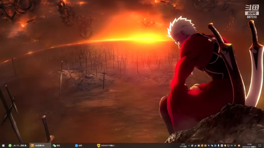Open the yellow folder tray icon
This screenshot has width=264, height=148.
(x=199, y=145)
